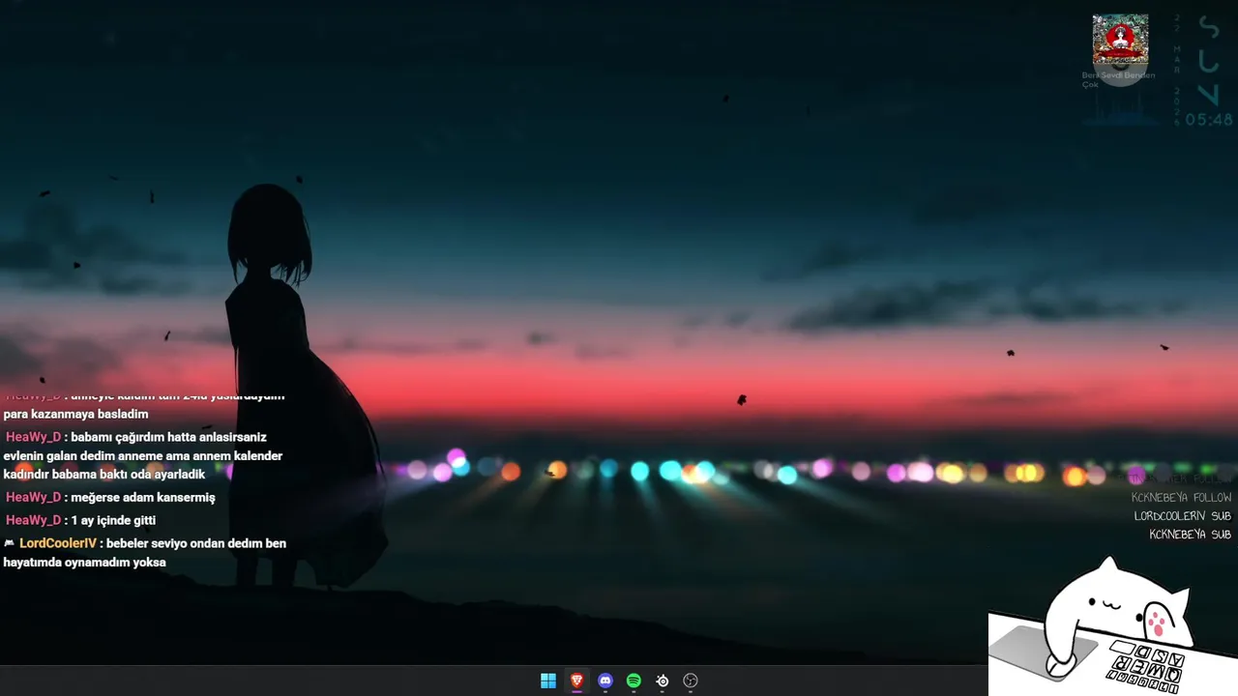Viewport: 1238px width, 696px height.
Task: Open SteelSeries app from the taskbar
Action: click(663, 681)
